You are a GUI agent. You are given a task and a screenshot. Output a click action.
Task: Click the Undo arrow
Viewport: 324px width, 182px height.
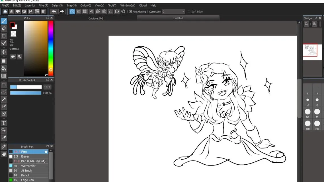(x=54, y=12)
